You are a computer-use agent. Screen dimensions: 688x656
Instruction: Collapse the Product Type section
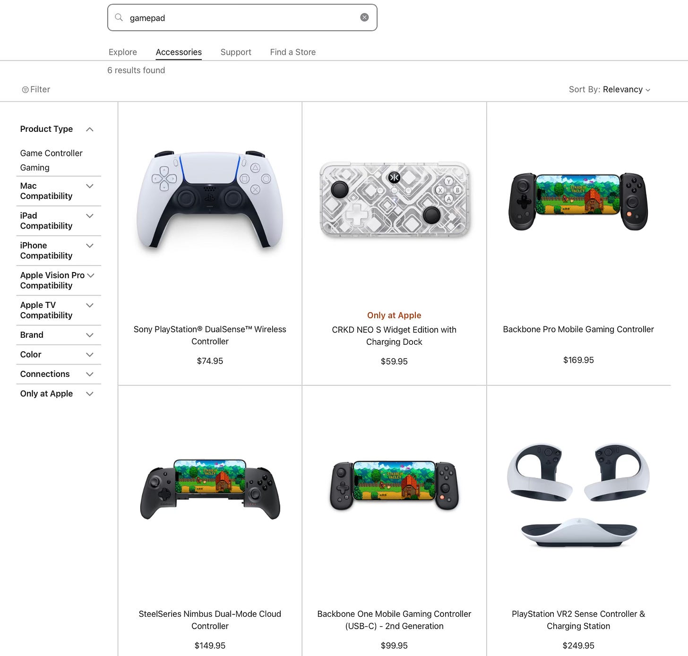[90, 129]
